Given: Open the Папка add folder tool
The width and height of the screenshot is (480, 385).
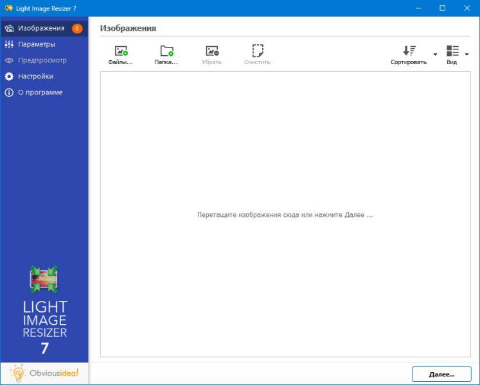Looking at the screenshot, I should click(166, 51).
